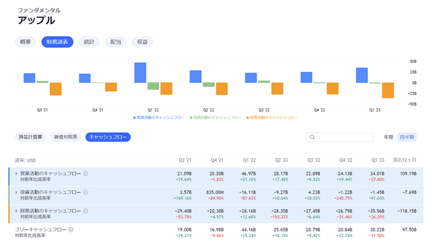Focus the statement search field
Viewport: 433px width, 246px height.
coord(339,137)
